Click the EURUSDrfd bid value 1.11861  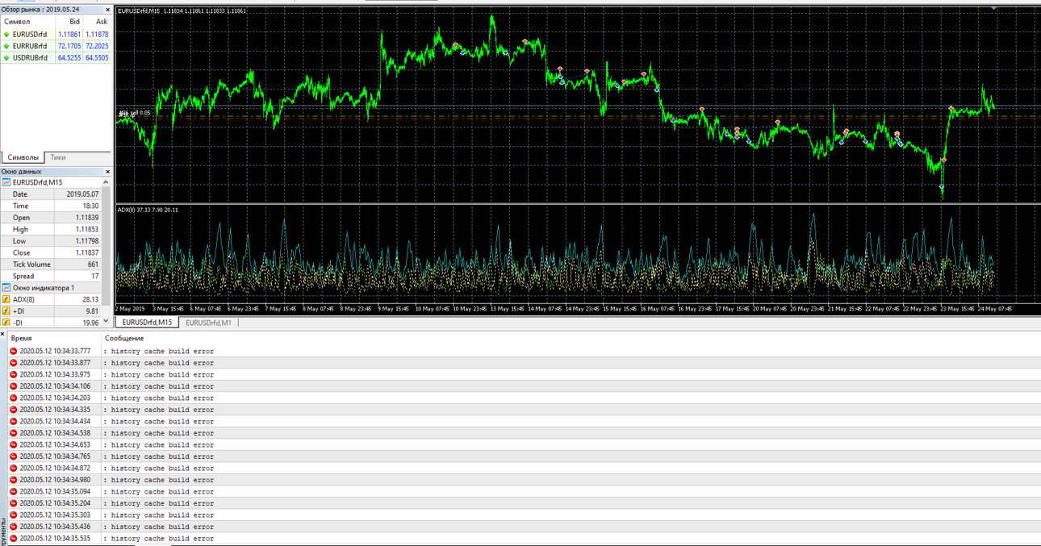pyautogui.click(x=69, y=35)
